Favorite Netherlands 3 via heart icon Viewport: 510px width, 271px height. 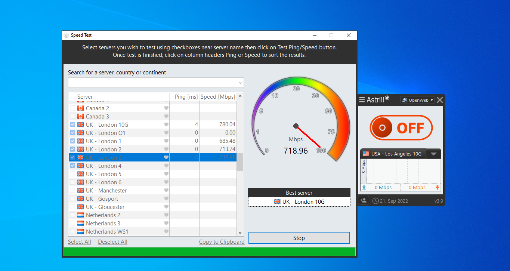[166, 224]
